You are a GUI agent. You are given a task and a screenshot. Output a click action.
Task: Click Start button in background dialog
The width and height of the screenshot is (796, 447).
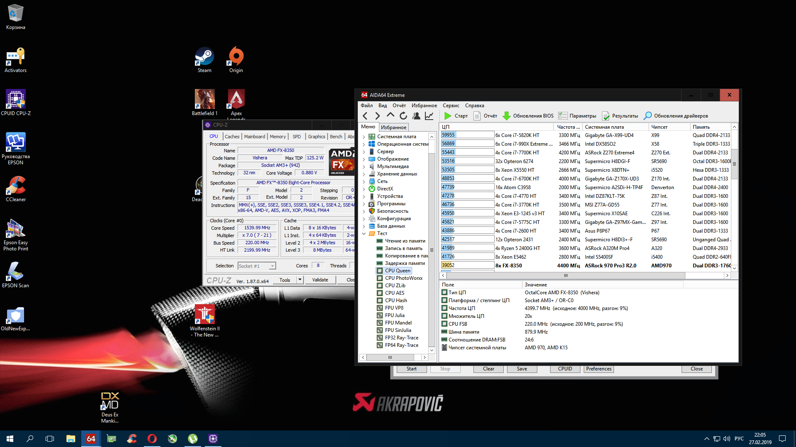click(x=411, y=369)
